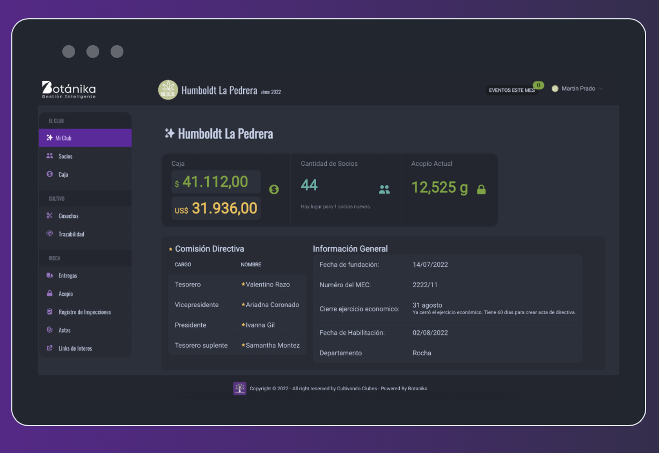Click the Trazabilidad fingerprint icon

pyautogui.click(x=50, y=234)
